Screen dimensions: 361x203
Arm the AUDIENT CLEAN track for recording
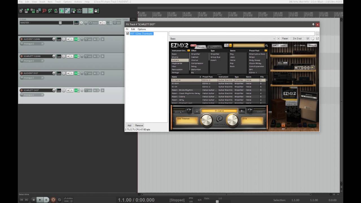coord(21,39)
